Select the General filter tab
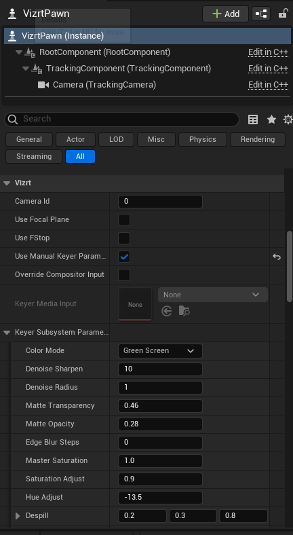Image resolution: width=293 pixels, height=535 pixels. 29,140
